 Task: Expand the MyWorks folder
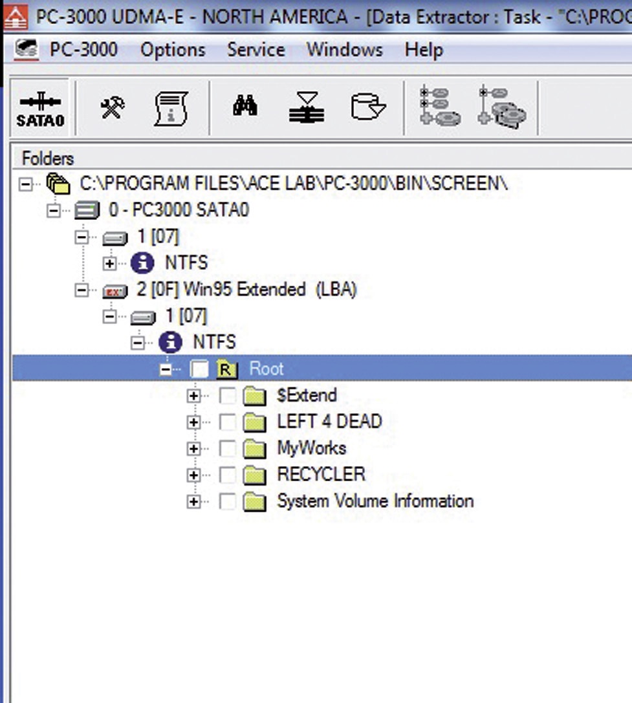coord(194,449)
